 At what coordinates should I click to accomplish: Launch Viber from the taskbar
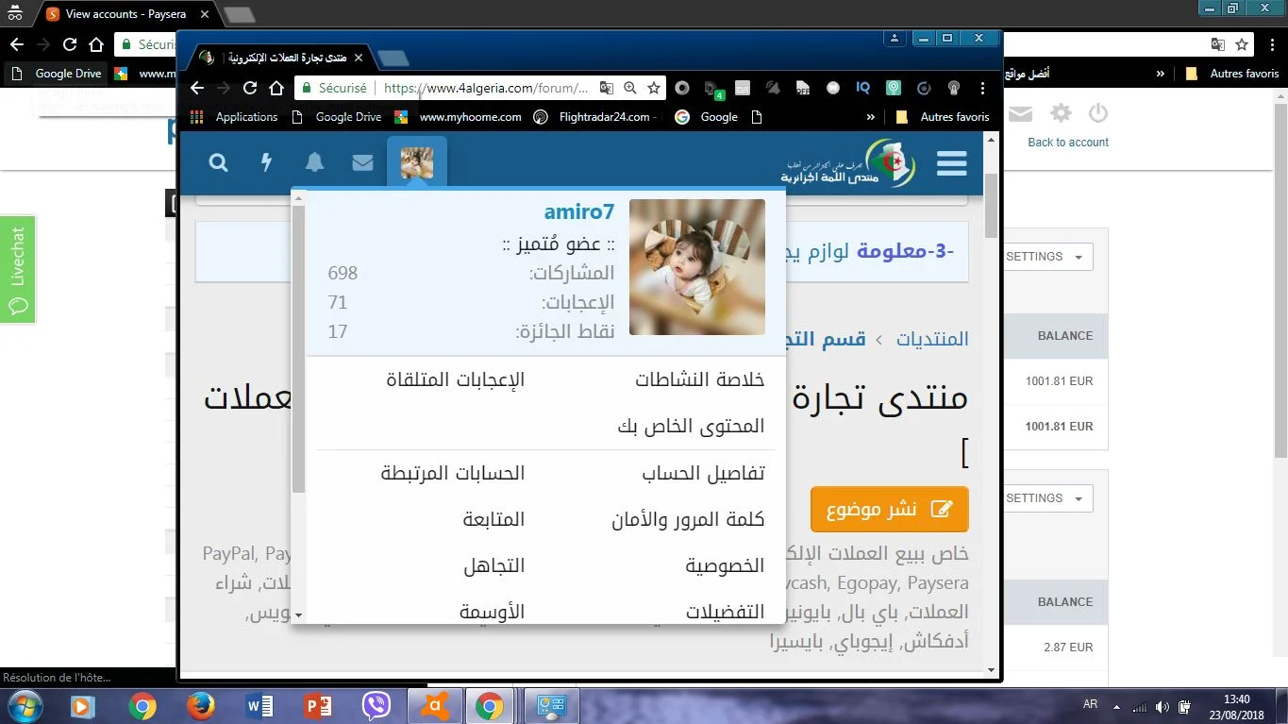coord(376,706)
